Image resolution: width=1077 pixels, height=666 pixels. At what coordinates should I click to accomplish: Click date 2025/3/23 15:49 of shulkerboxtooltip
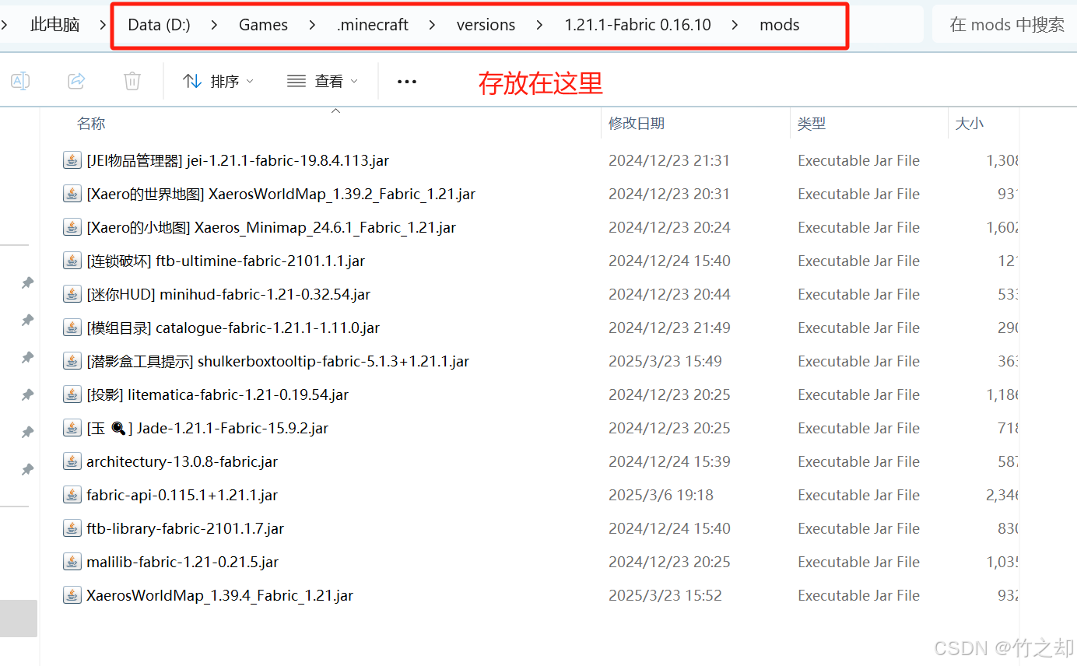point(665,362)
